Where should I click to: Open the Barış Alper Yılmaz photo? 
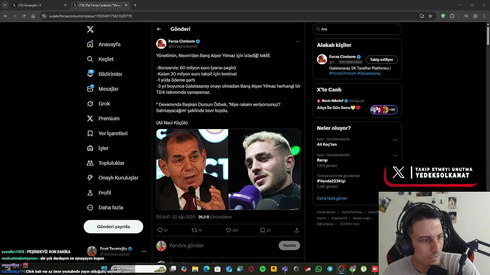(x=265, y=170)
